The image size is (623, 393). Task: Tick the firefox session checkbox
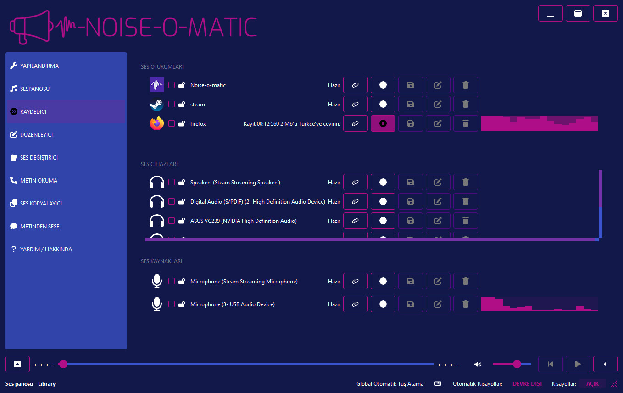(x=172, y=123)
